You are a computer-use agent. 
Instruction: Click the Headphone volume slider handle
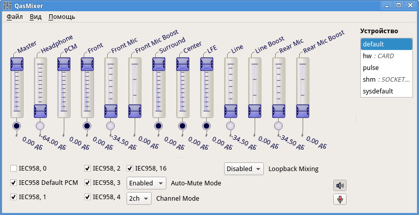coord(40,111)
